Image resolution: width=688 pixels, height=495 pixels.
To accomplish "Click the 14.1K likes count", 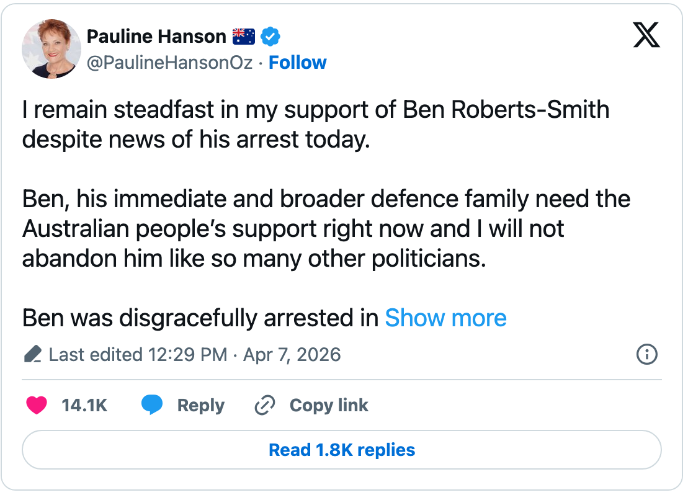I will (84, 406).
